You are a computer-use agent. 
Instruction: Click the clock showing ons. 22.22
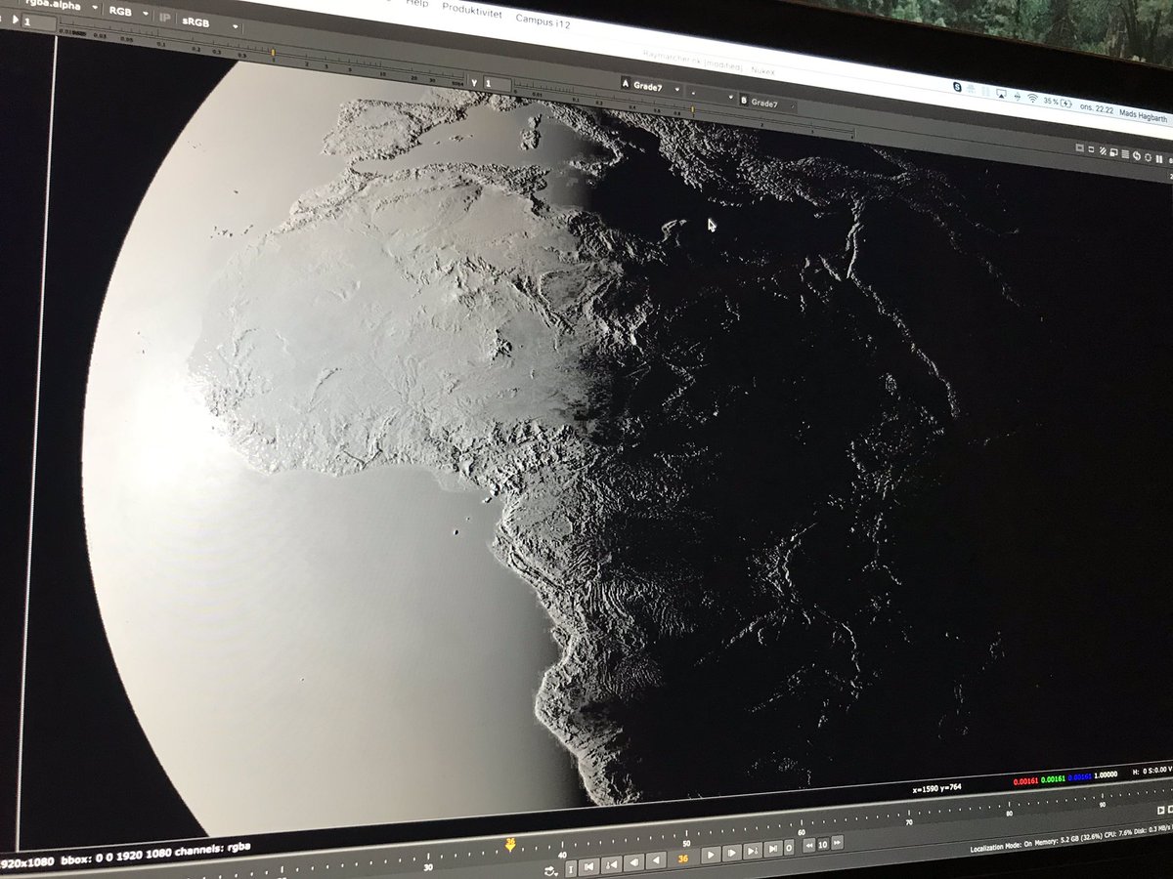[1097, 109]
